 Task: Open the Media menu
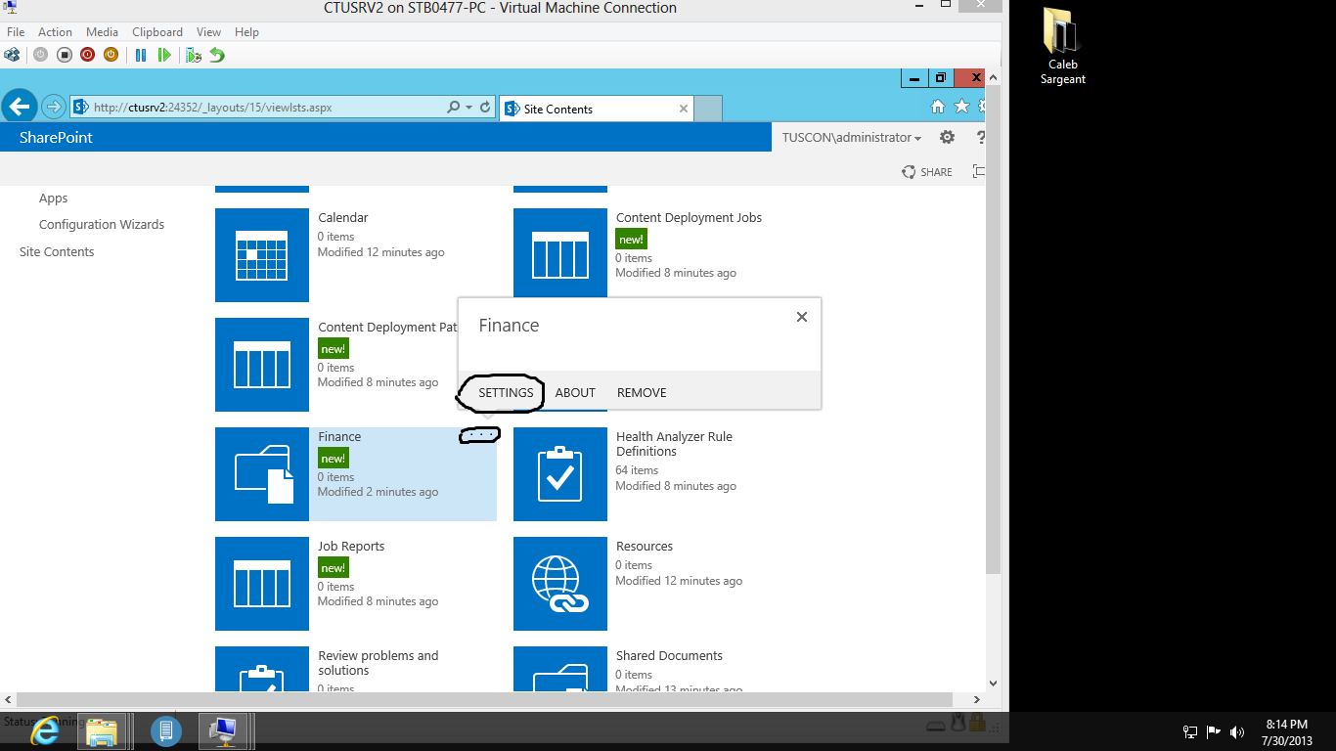coord(102,32)
